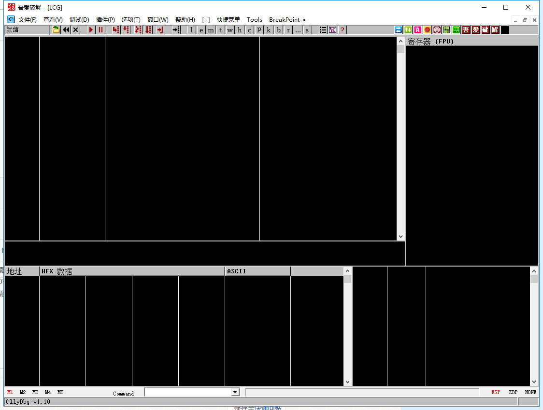Expand the BreakPoint-> menu
Image resolution: width=543 pixels, height=410 pixels.
tap(287, 20)
